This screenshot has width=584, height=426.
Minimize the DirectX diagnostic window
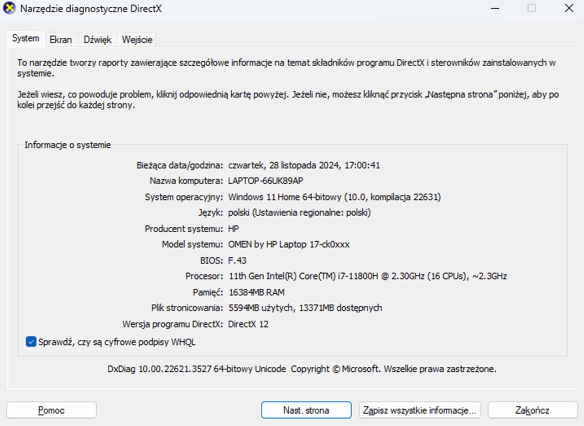coord(495,8)
